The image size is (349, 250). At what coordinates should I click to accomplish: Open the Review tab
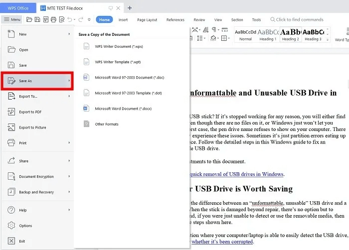pos(199,20)
